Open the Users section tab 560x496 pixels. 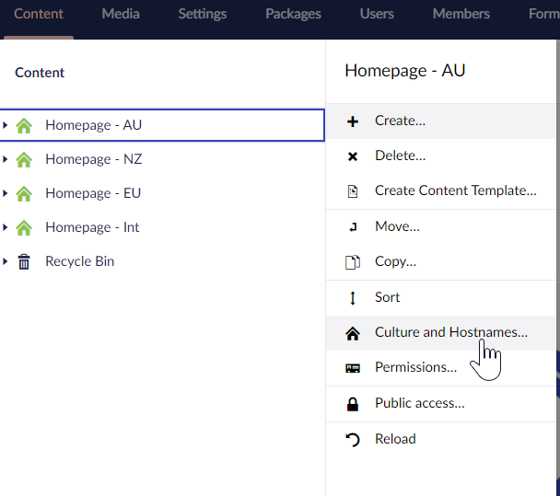[377, 14]
